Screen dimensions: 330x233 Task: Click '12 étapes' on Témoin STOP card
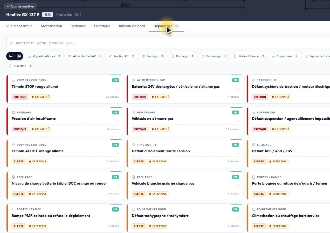(x=112, y=97)
